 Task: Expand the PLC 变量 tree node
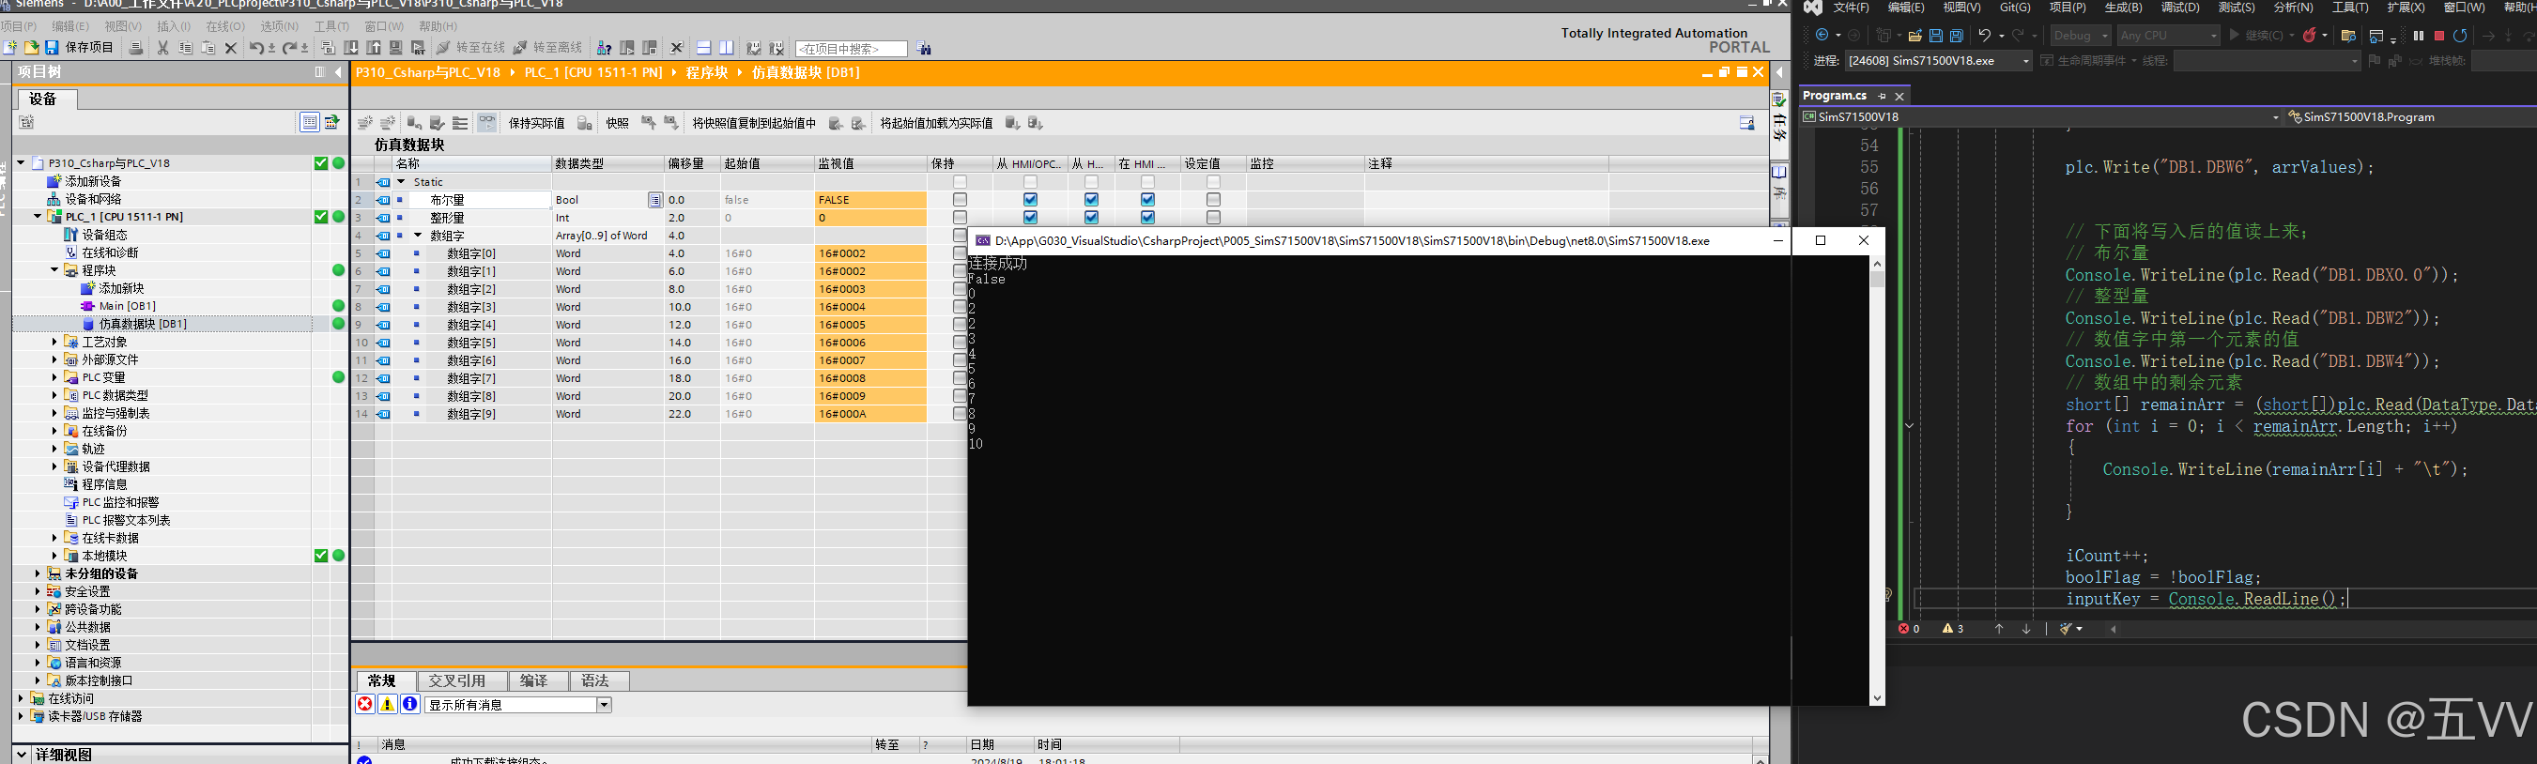click(54, 377)
